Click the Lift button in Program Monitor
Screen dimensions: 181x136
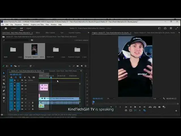(150, 107)
